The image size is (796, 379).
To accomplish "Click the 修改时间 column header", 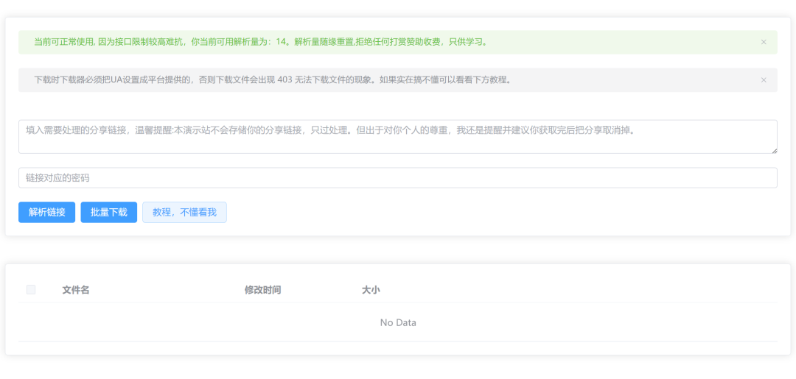I will 263,291.
